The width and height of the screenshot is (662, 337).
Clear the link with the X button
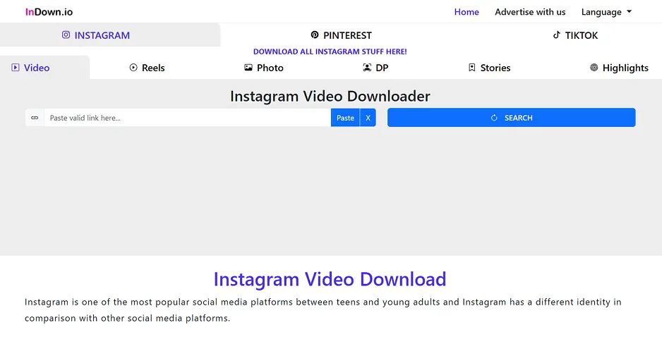pos(368,118)
